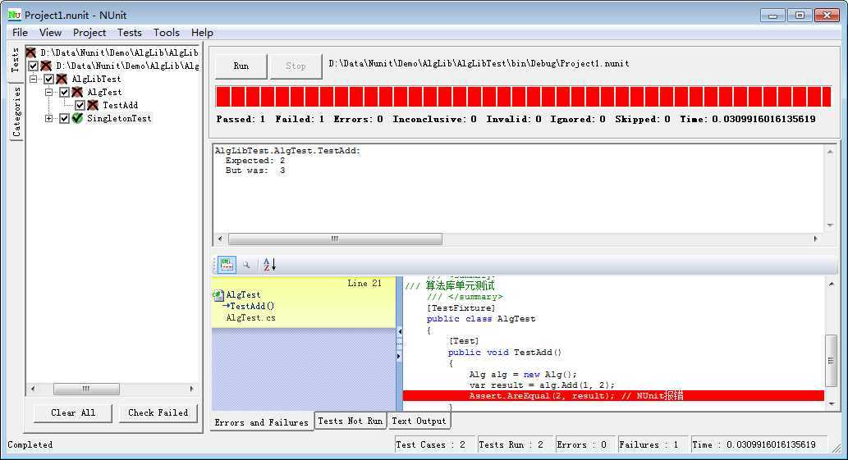Click the failed status icon next to TestAdd
Image resolution: width=848 pixels, height=460 pixels.
click(x=93, y=105)
